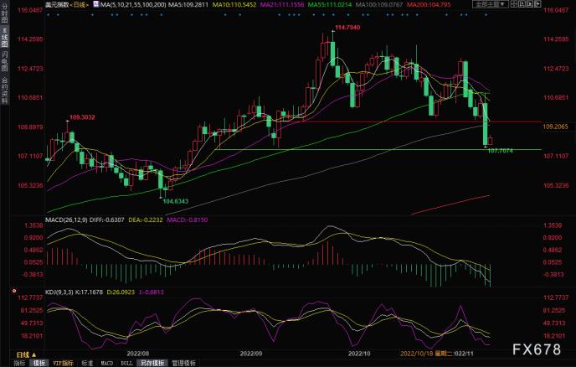576x367 pixels.
Task: Click the 104.6343 low price label
Action: (x=176, y=201)
